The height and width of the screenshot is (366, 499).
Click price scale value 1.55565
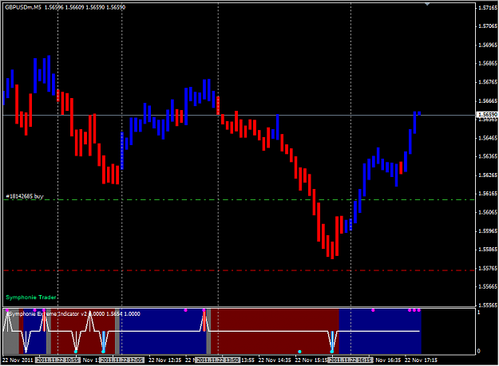pyautogui.click(x=488, y=305)
